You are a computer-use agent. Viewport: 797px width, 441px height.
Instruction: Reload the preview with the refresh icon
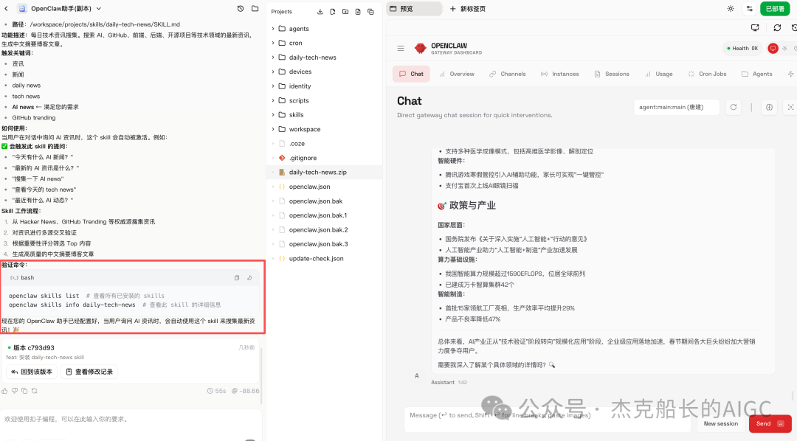pyautogui.click(x=777, y=27)
